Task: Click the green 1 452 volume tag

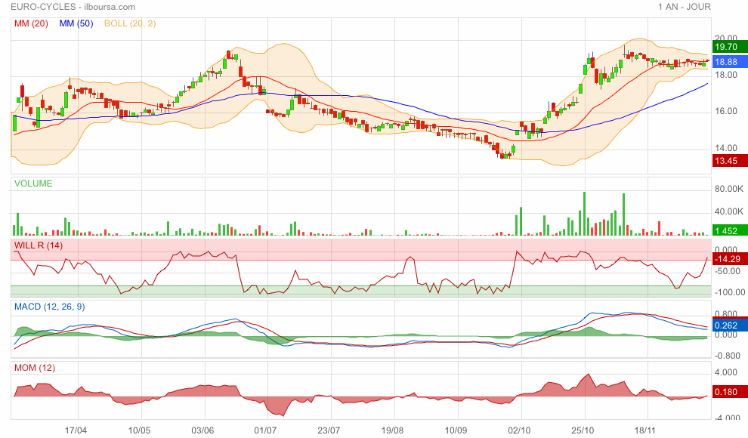Action: (x=729, y=230)
